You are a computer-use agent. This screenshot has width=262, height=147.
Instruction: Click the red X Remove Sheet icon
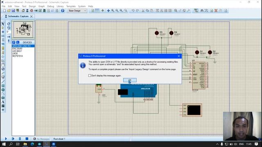(216, 11)
